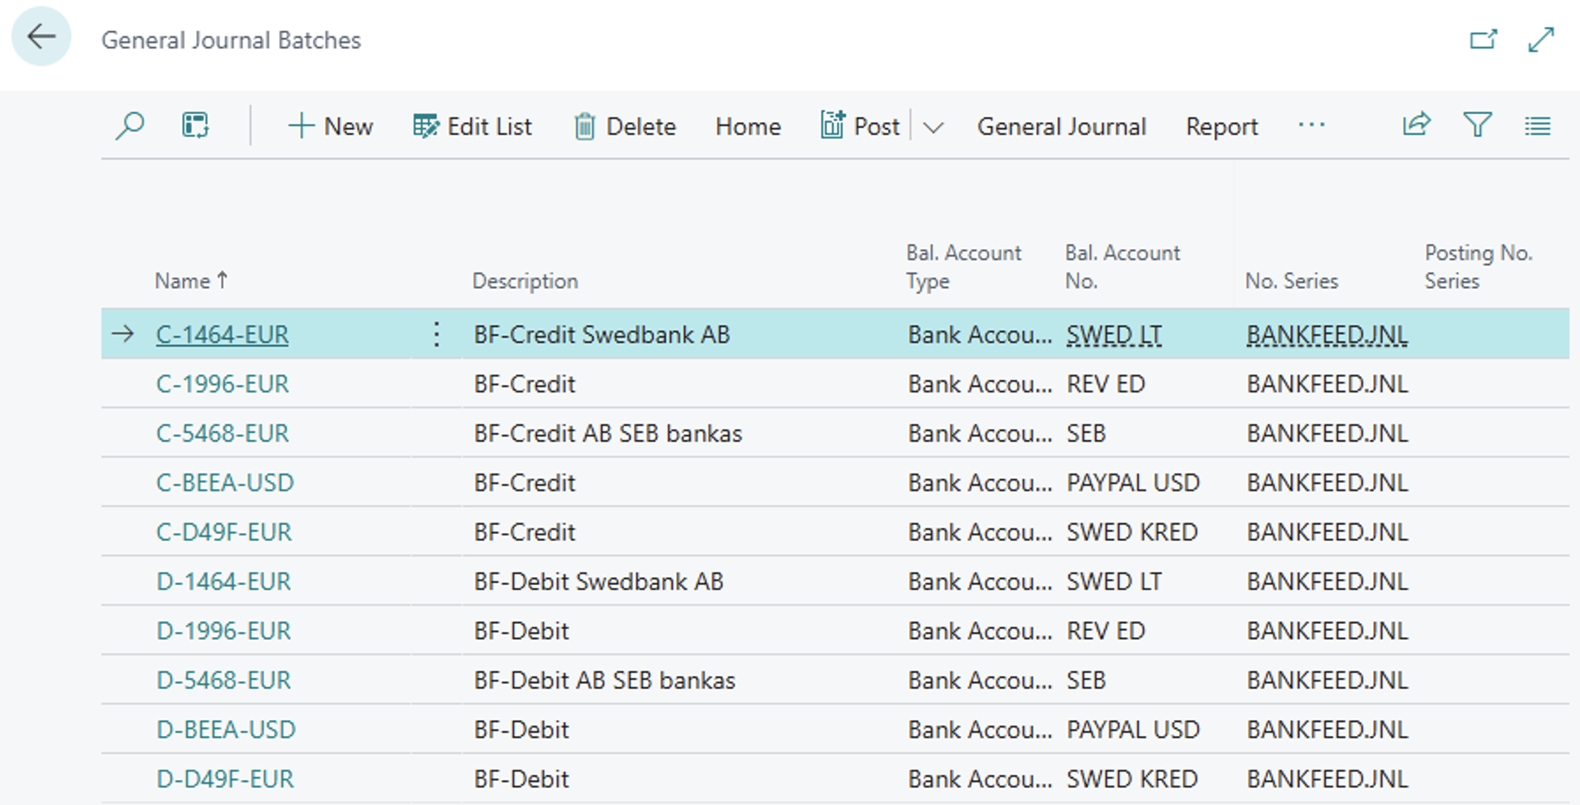Show more toolbar actions ellipsis
The width and height of the screenshot is (1580, 805).
[1311, 125]
